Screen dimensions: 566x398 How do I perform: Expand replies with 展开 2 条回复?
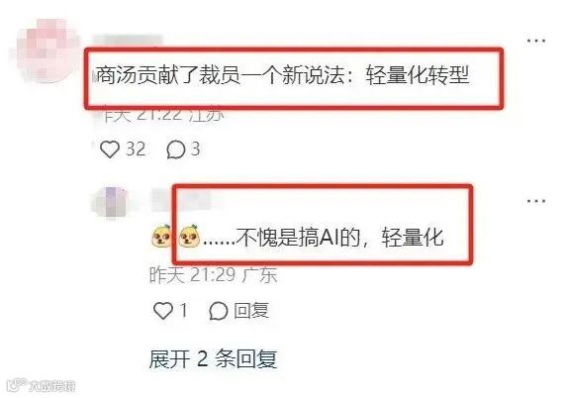tap(213, 359)
